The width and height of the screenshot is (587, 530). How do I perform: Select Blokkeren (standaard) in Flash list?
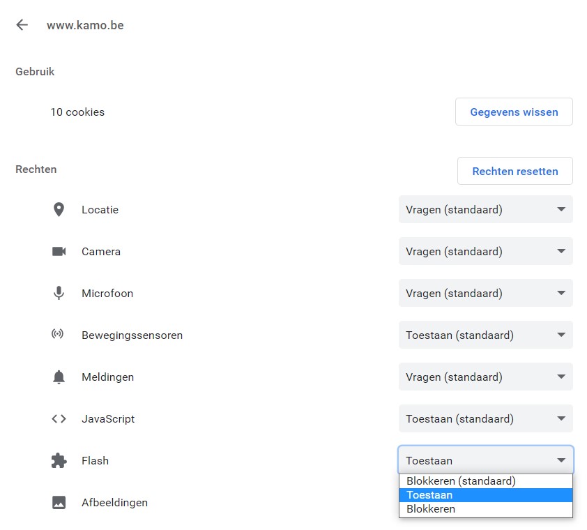tap(485, 481)
